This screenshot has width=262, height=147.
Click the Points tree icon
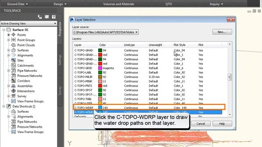14,35
